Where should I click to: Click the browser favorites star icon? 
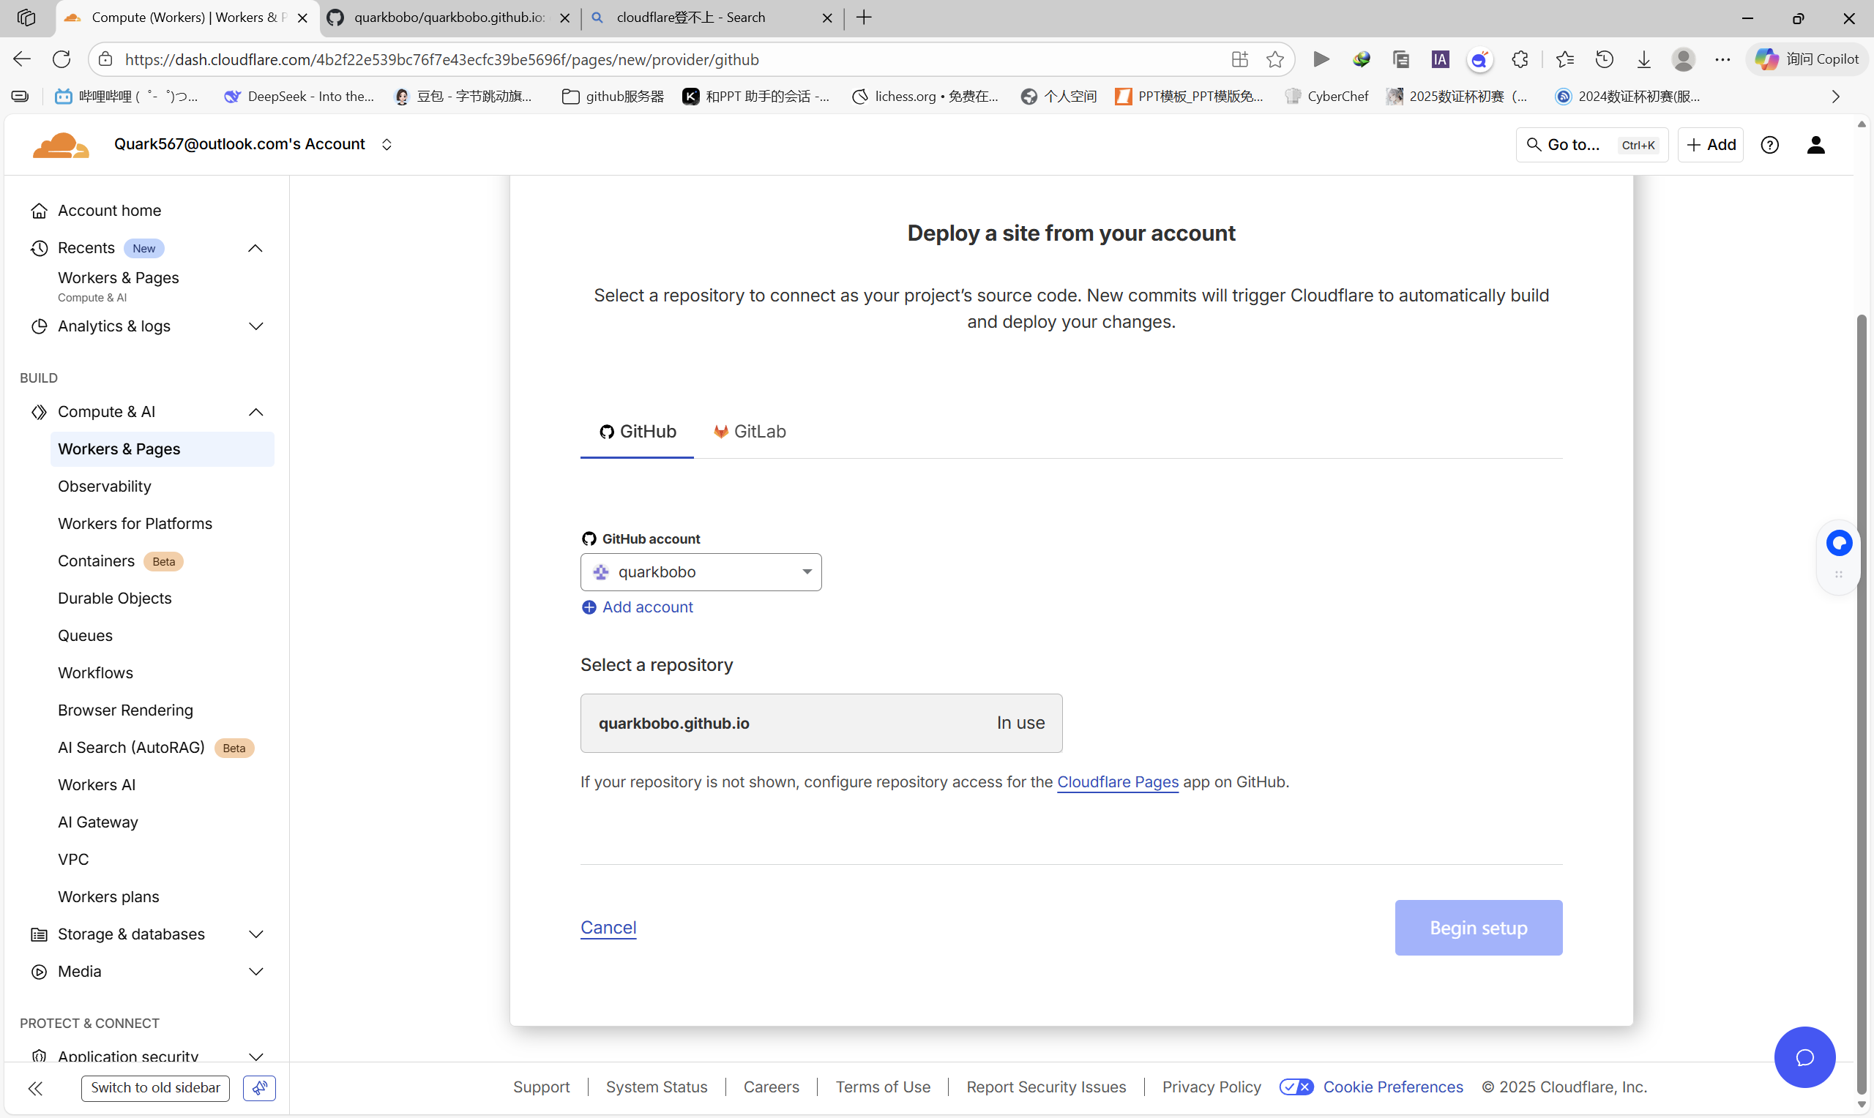[x=1274, y=59]
